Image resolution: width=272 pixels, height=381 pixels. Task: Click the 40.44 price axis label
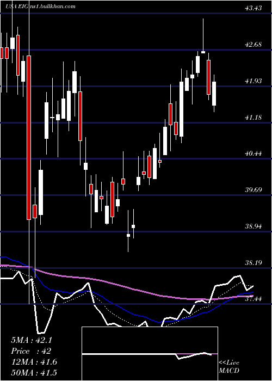254,153
